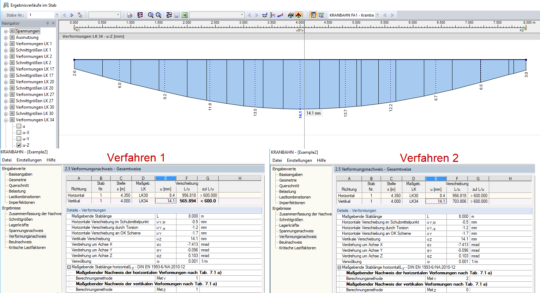The image size is (540, 293).
Task: Click the highlighted orange toolbar icon
Action: point(299,15)
